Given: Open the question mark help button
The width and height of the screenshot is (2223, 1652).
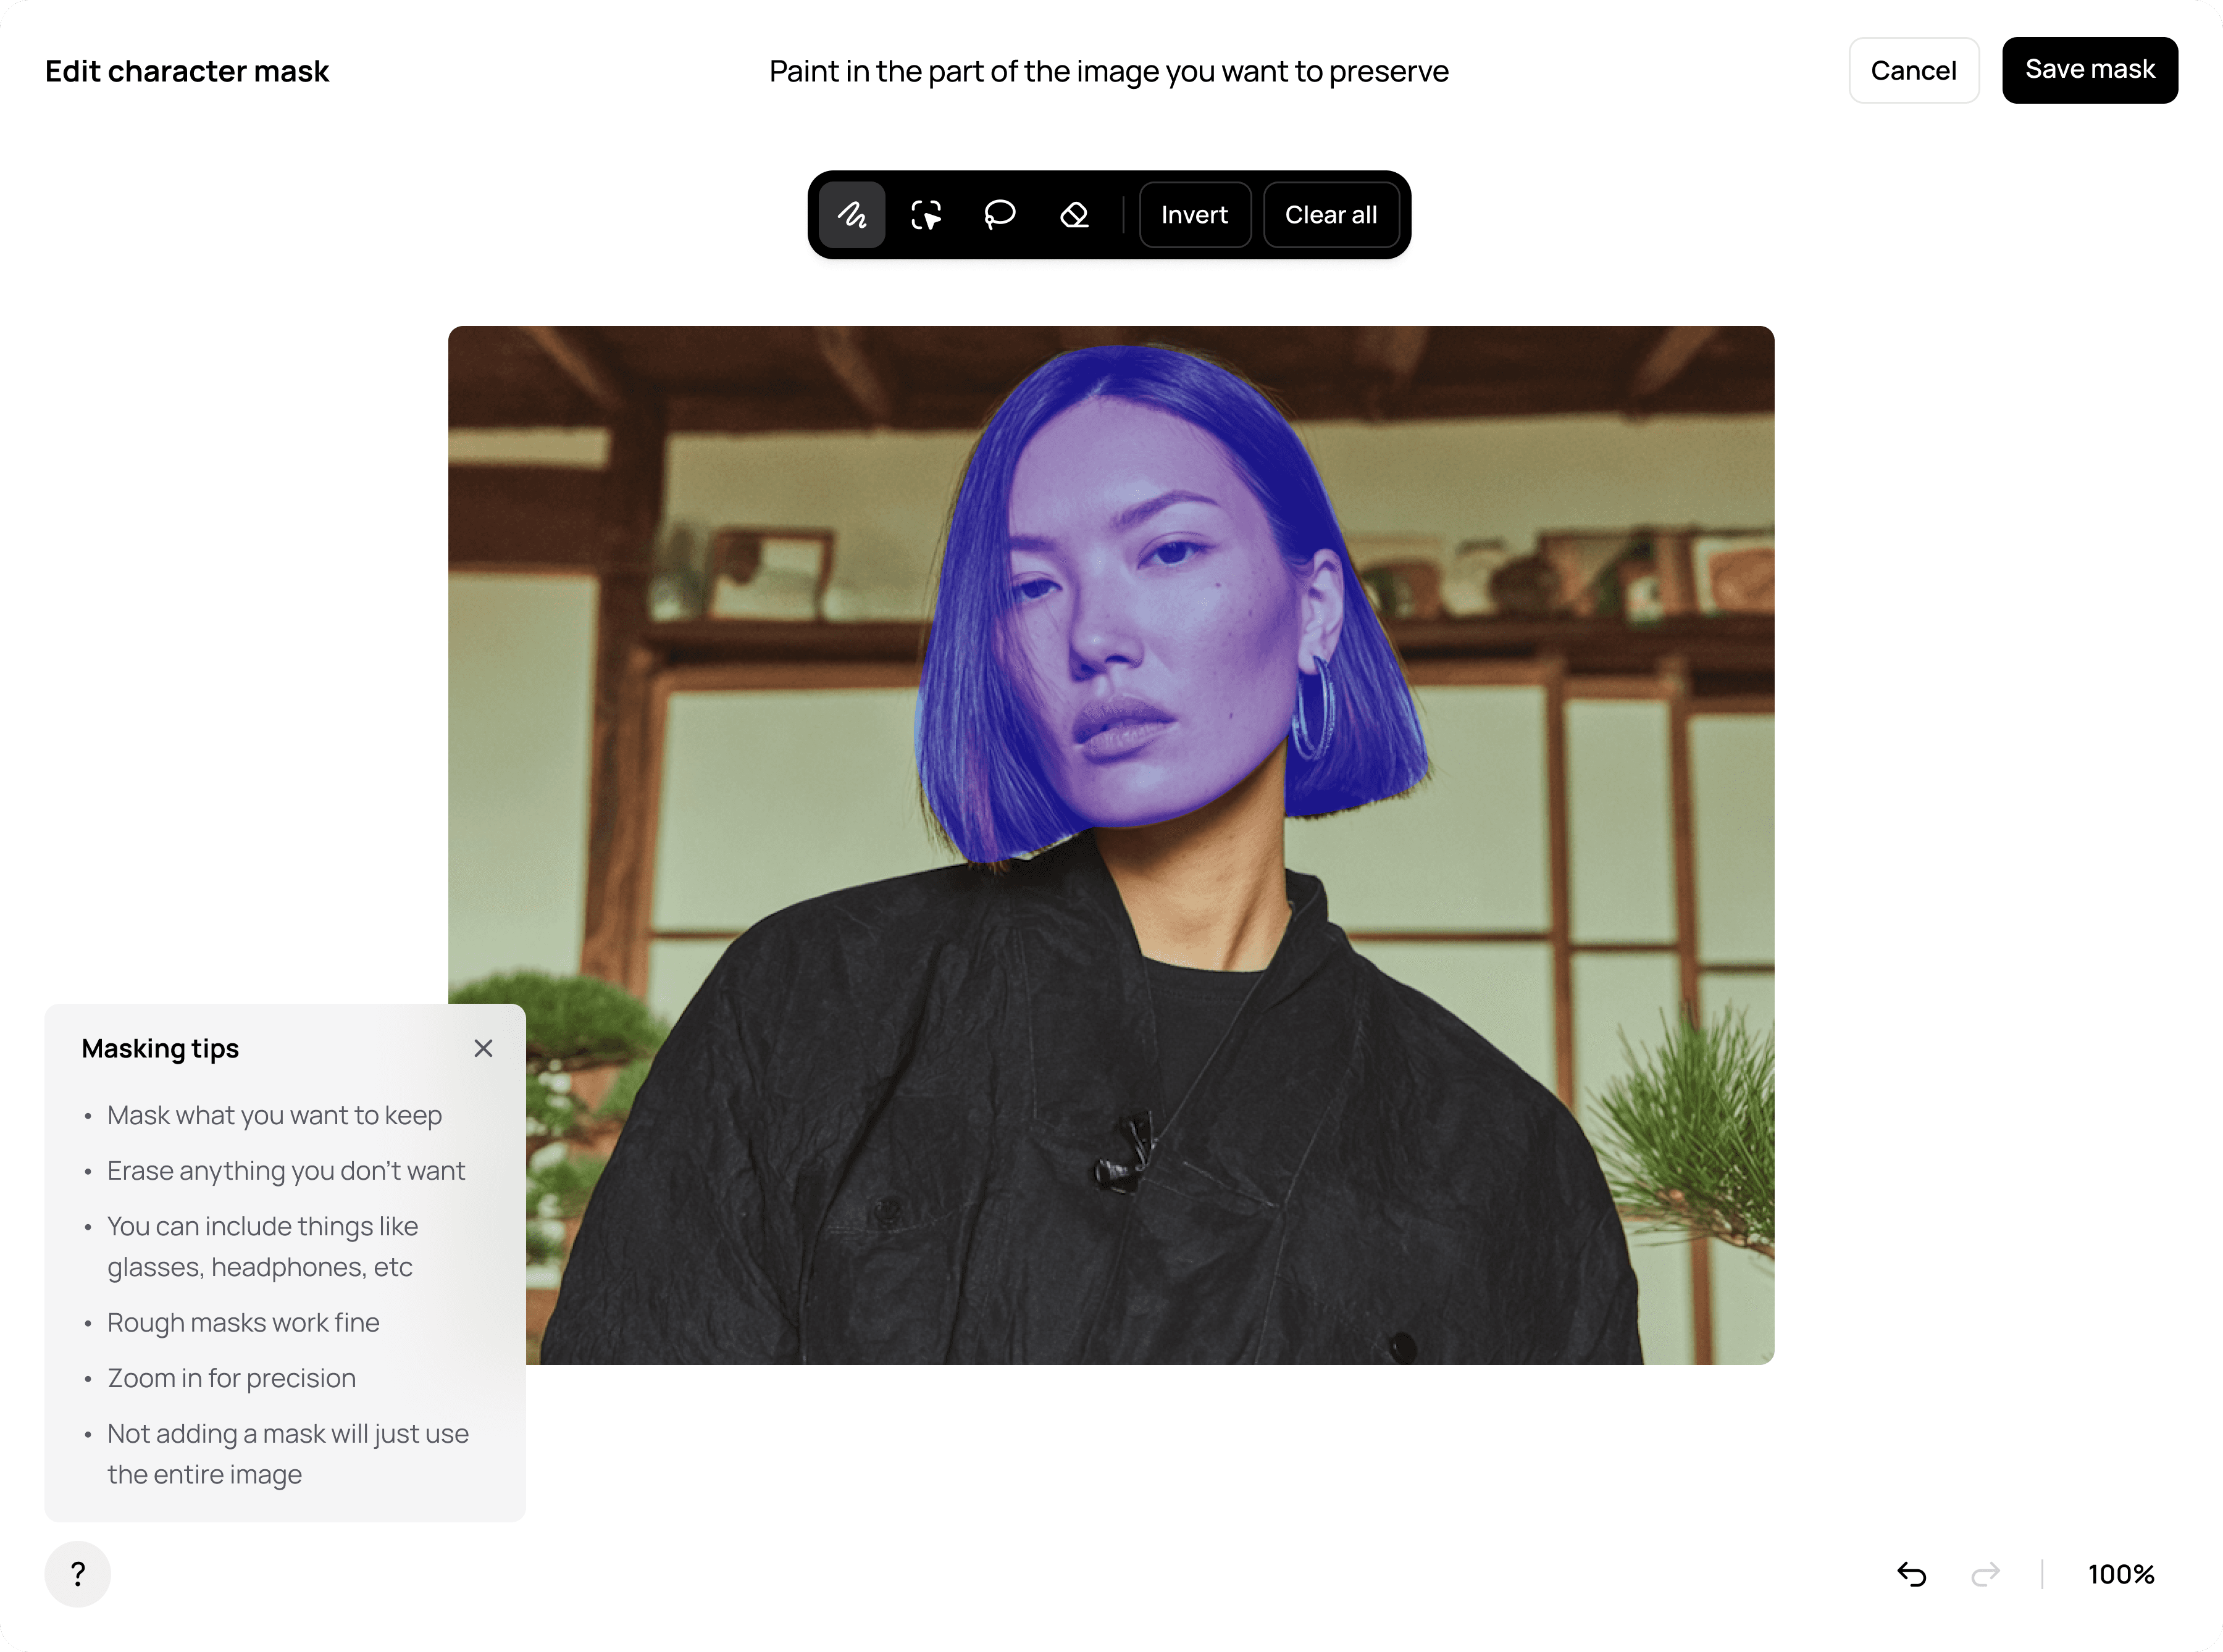Looking at the screenshot, I should click(x=78, y=1574).
